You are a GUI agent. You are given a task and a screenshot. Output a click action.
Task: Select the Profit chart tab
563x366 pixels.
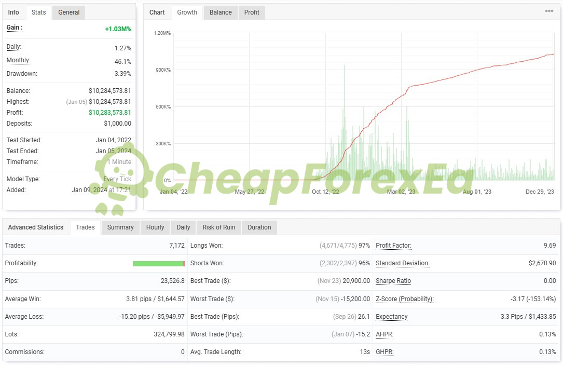(x=252, y=12)
